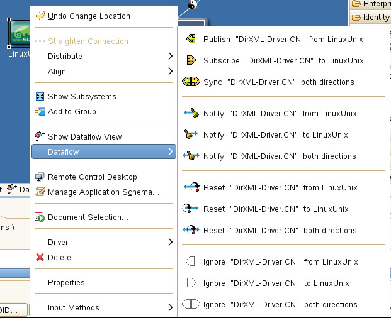Image resolution: width=391 pixels, height=318 pixels.
Task: Click the Document Selection icon
Action: (x=40, y=217)
